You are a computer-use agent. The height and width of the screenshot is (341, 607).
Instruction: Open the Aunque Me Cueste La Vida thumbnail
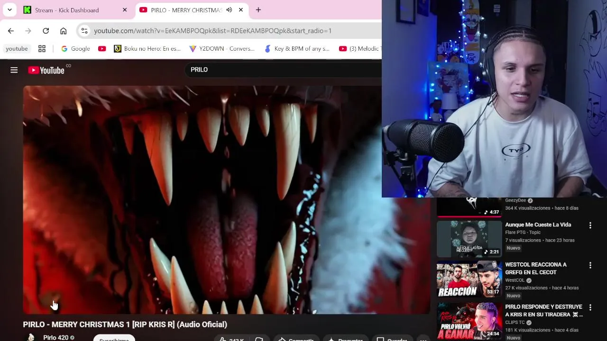tap(469, 239)
